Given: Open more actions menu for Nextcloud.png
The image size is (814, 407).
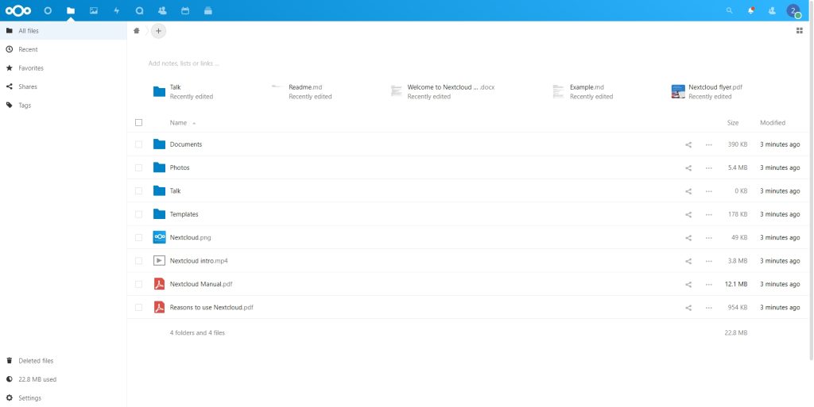Looking at the screenshot, I should pyautogui.click(x=708, y=238).
